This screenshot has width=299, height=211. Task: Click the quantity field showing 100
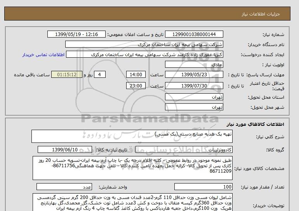coord(203,187)
